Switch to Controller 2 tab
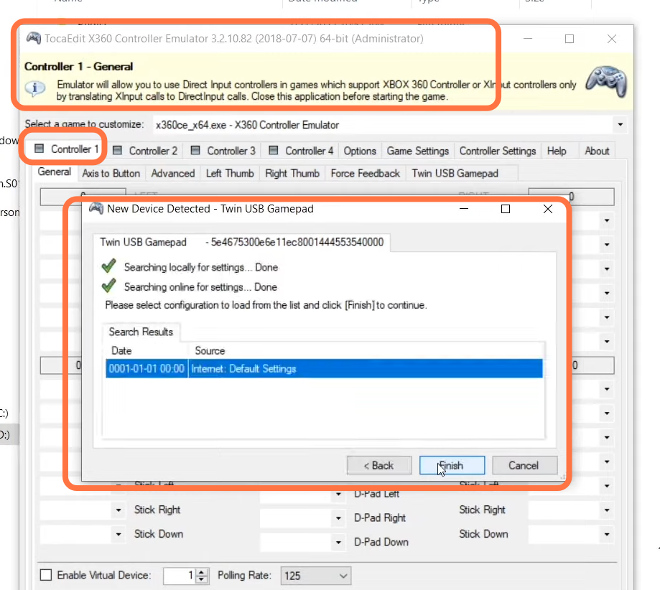Viewport: 660px width, 590px height. 146,151
